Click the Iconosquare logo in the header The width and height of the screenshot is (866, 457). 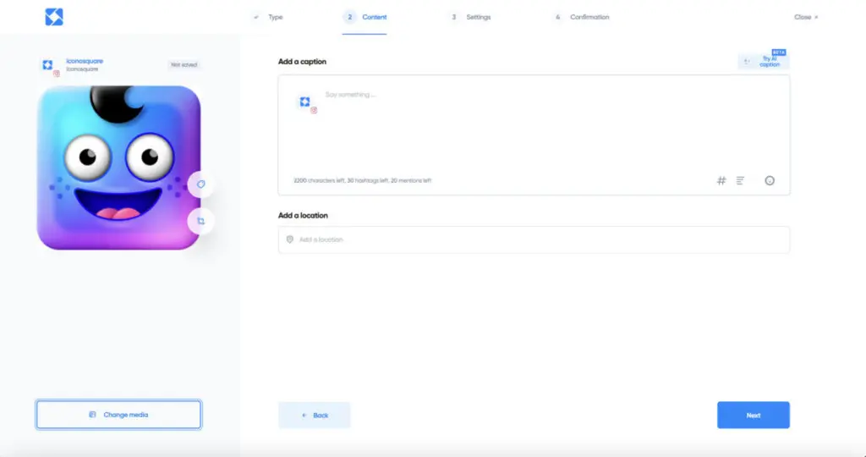tap(54, 16)
